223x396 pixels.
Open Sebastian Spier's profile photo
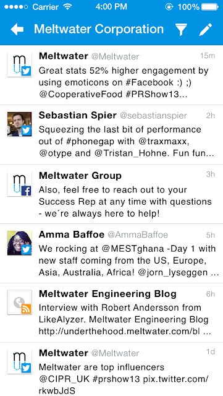click(19, 124)
